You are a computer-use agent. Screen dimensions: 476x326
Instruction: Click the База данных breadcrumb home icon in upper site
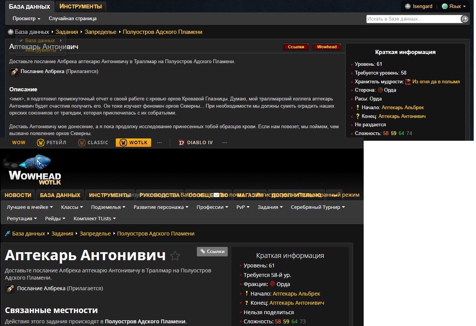tap(11, 32)
